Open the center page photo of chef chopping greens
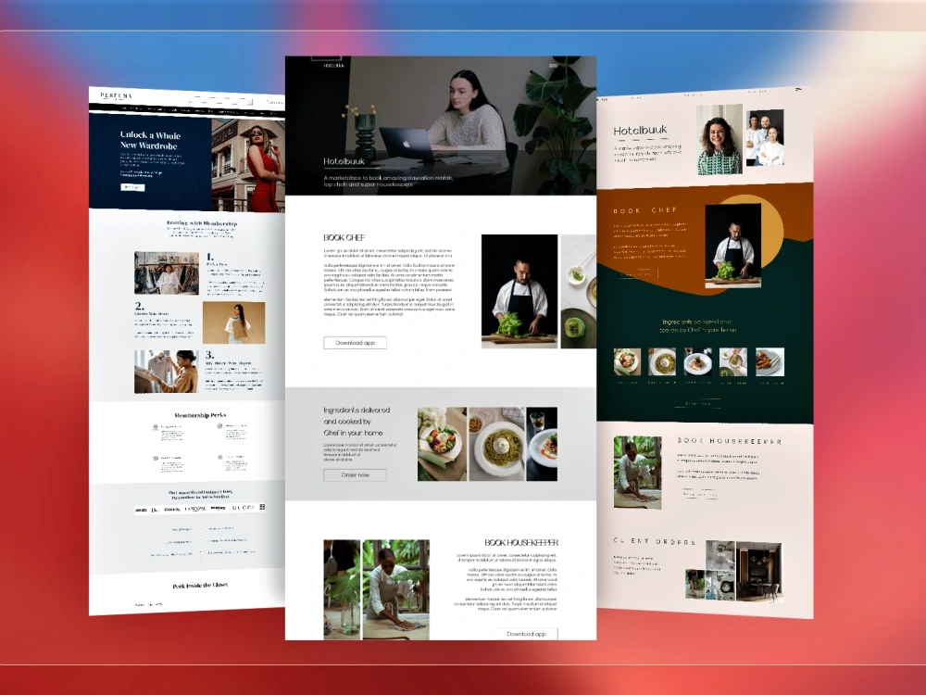The height and width of the screenshot is (695, 926). (x=519, y=291)
